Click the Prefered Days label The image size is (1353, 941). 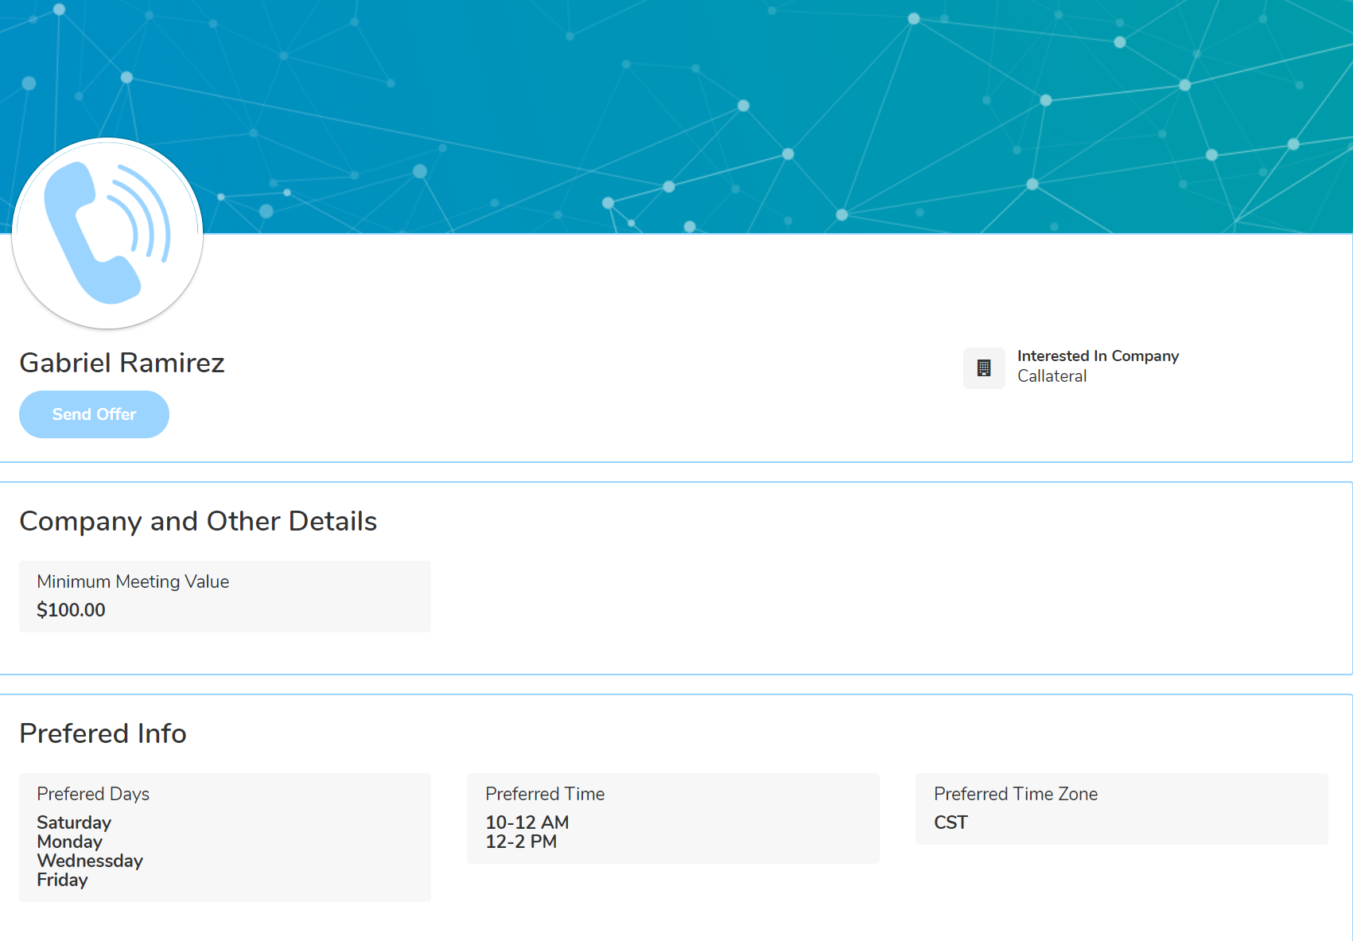click(x=93, y=794)
